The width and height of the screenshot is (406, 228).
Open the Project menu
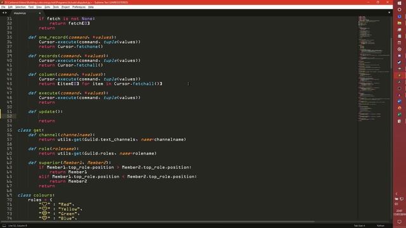(65, 7)
